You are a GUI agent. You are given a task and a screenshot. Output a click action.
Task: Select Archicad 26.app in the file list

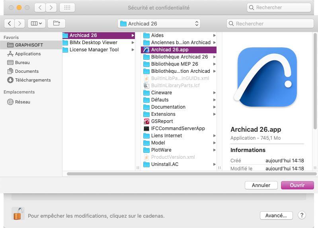click(179, 50)
